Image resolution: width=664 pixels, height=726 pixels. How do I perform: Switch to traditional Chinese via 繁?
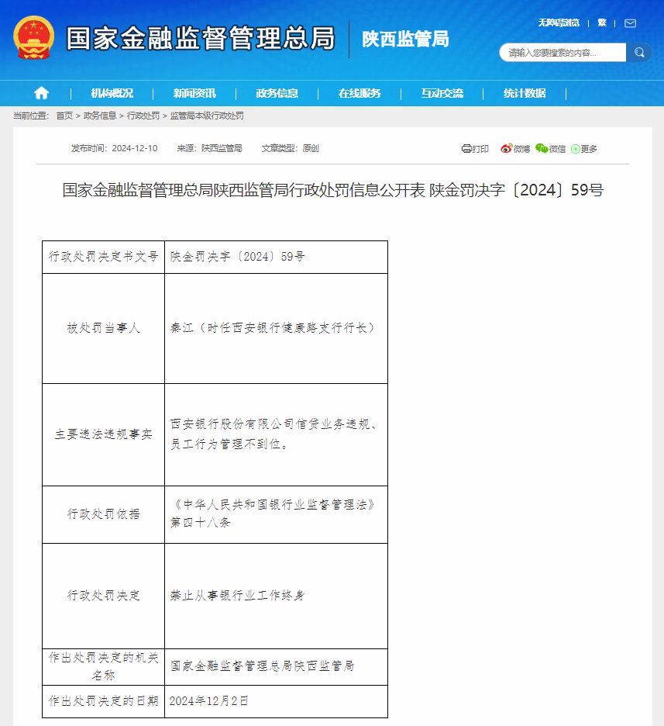click(x=601, y=23)
